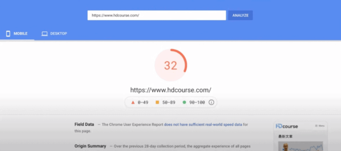Image resolution: width=341 pixels, height=151 pixels.
Task: Click the orange square 50–89 legend icon
Action: point(157,102)
